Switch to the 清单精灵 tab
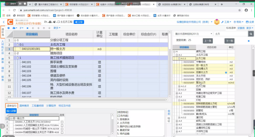Viewport: 255px width, 137px height. 24,106
